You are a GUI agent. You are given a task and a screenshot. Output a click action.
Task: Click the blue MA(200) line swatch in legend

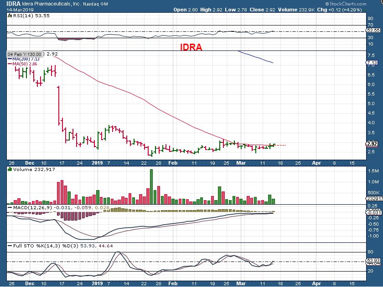pyautogui.click(x=10, y=59)
